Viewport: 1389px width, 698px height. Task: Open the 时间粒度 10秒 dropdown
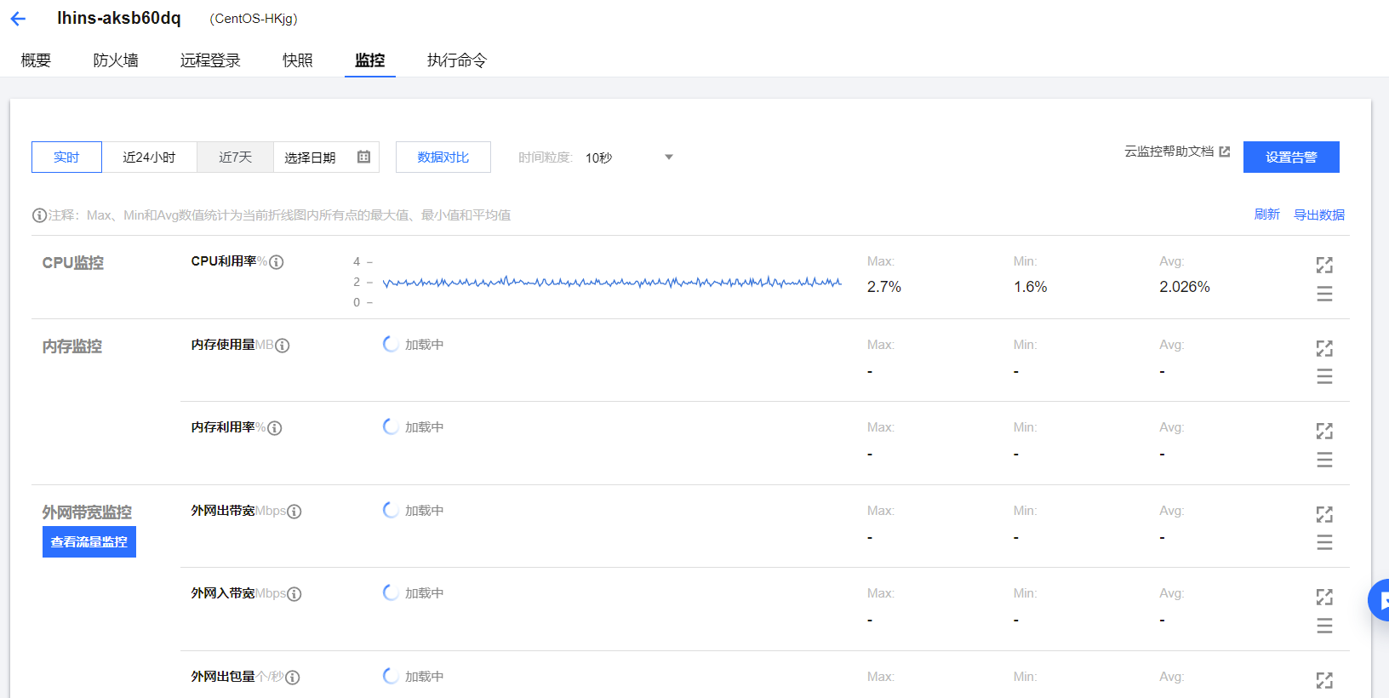630,157
